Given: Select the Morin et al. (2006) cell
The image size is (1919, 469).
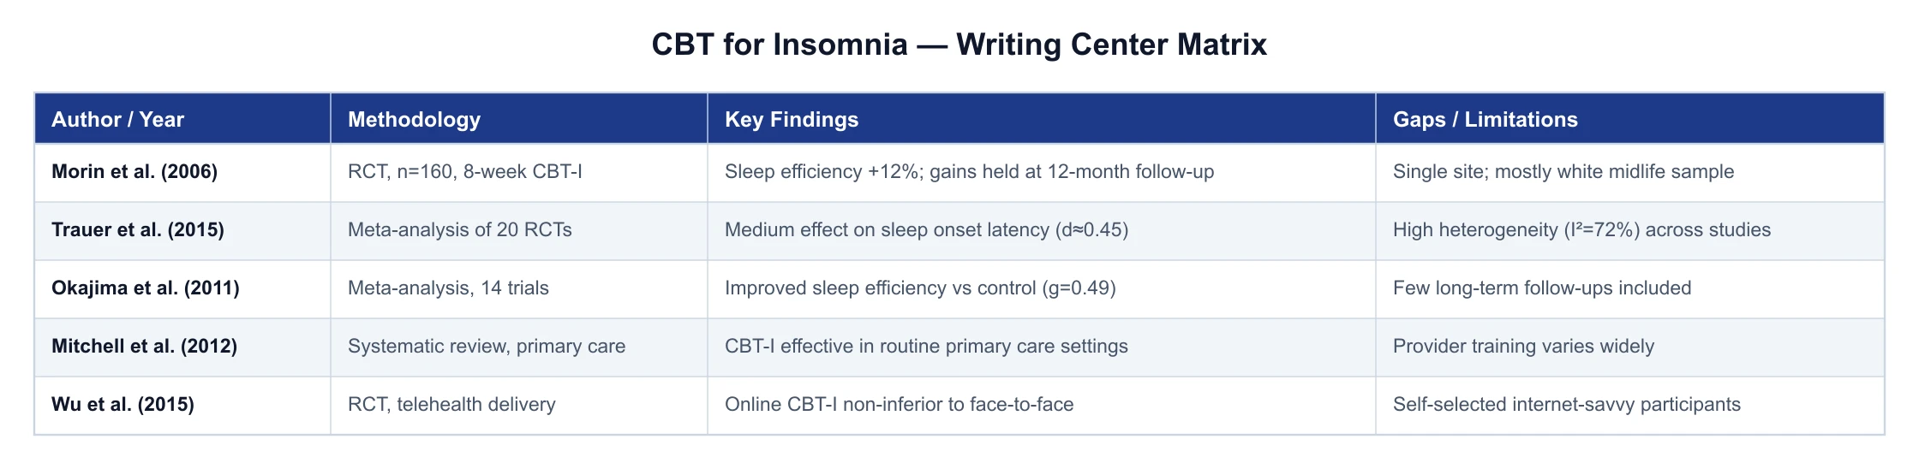Looking at the screenshot, I should pos(182,172).
